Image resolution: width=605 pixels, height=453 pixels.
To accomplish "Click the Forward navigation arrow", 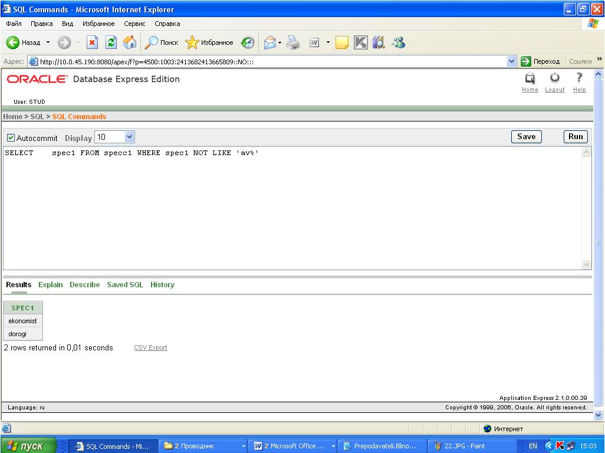I will click(x=64, y=42).
